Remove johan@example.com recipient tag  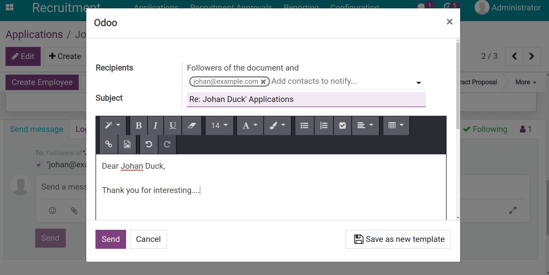263,82
